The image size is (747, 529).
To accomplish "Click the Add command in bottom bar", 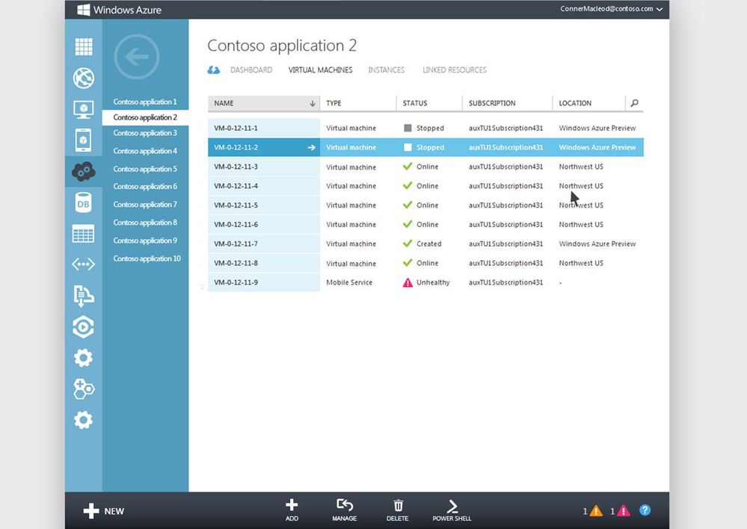I will pyautogui.click(x=292, y=510).
